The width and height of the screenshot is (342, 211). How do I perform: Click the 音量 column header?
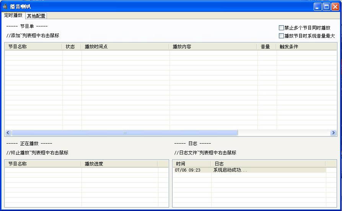pos(267,46)
